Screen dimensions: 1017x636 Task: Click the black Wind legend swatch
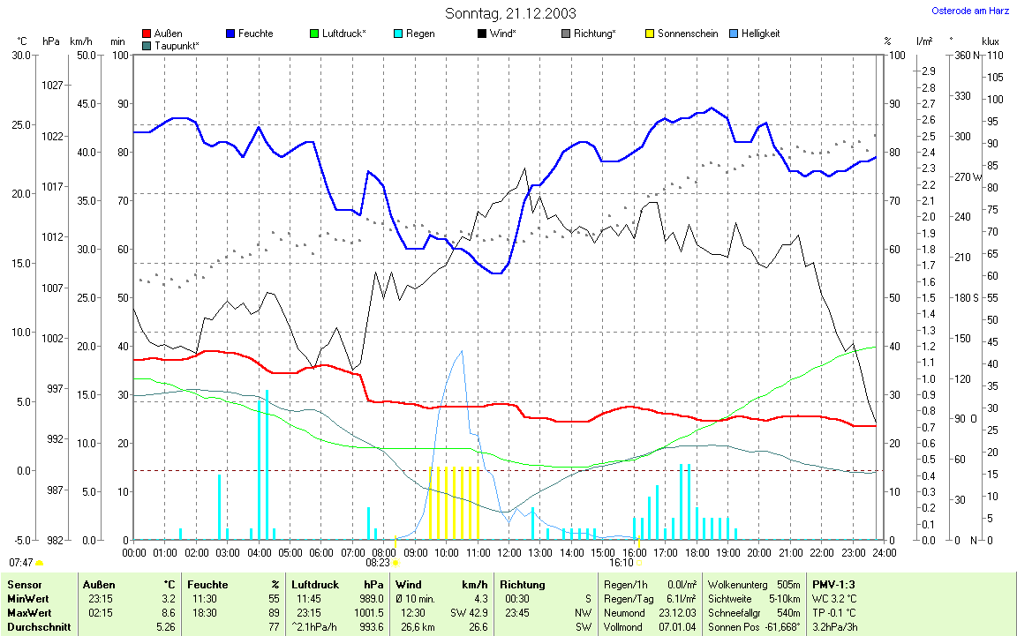[482, 34]
